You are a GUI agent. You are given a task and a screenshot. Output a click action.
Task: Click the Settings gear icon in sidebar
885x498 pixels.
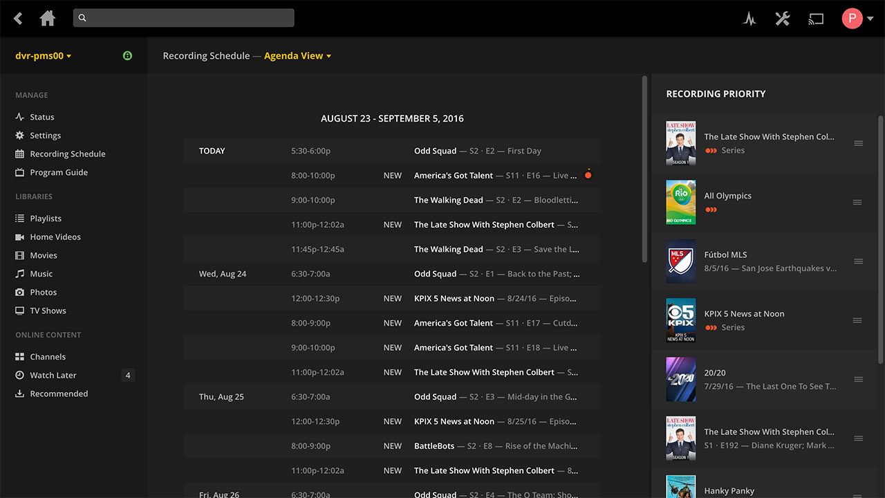[x=20, y=136]
